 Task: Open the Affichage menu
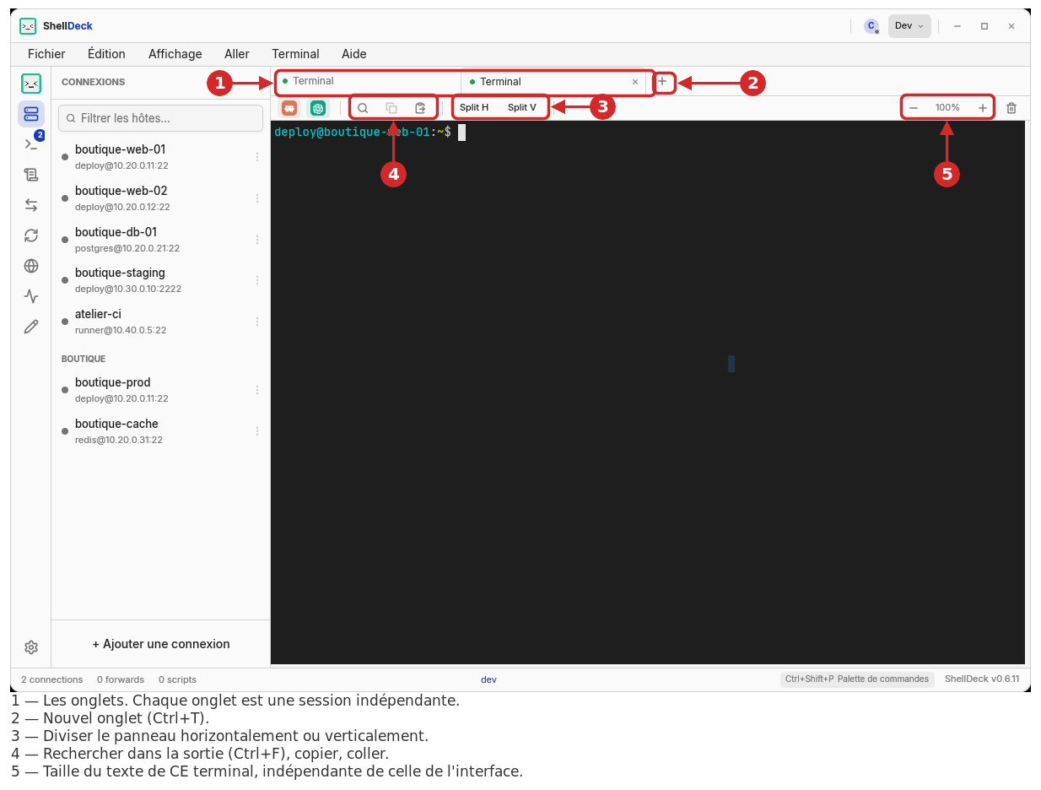[x=175, y=54]
